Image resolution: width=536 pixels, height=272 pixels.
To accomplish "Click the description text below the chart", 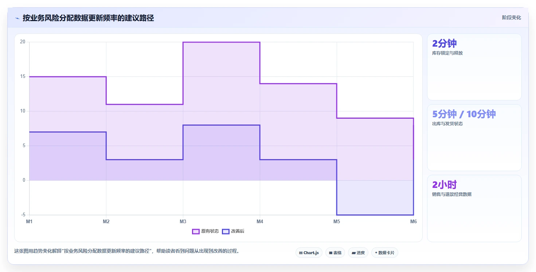I will click(x=127, y=251).
